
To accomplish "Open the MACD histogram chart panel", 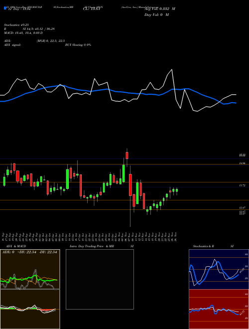I will 30,309.
